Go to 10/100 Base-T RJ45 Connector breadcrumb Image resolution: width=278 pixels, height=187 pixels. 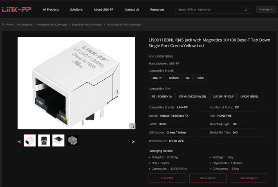coord(124,24)
